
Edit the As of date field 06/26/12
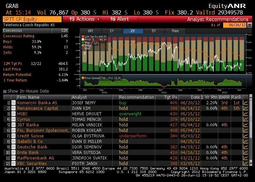(235, 25)
